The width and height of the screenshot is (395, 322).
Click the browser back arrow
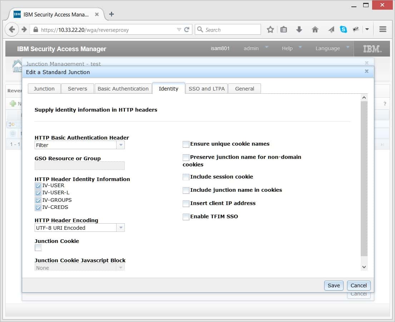[x=12, y=30]
